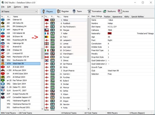Viewport: 155px width, 115px height.
Task: Click the GK position badge for Hislop
Action: click(x=52, y=20)
